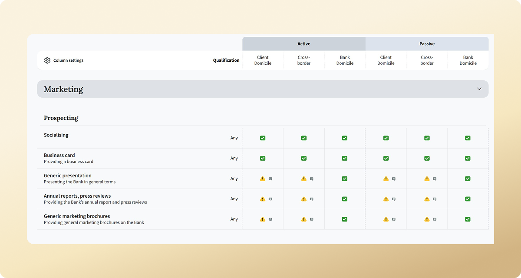
Task: Click warning icon for Annual reports, Active Client Domicile
Action: coord(263,199)
